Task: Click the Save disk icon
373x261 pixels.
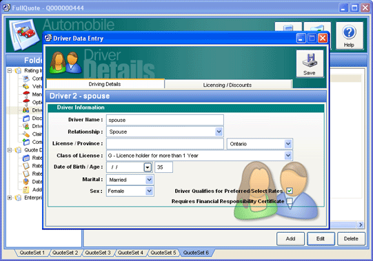Action: tap(310, 61)
